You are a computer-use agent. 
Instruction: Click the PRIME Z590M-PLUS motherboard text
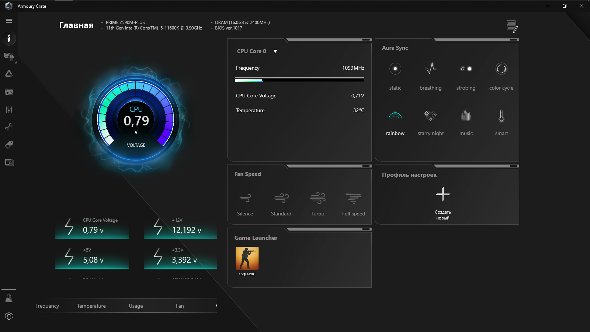click(125, 23)
